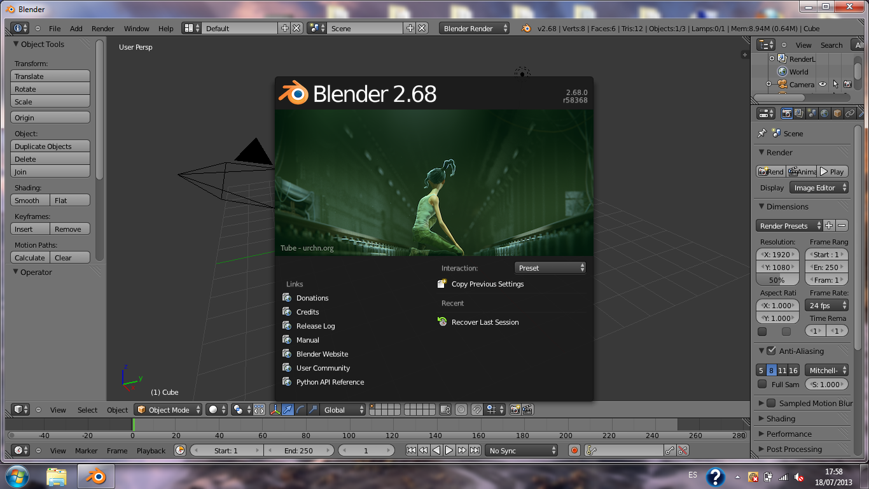The image size is (869, 489).
Task: Enable the Sampled Motion Blur checkbox
Action: pyautogui.click(x=772, y=403)
